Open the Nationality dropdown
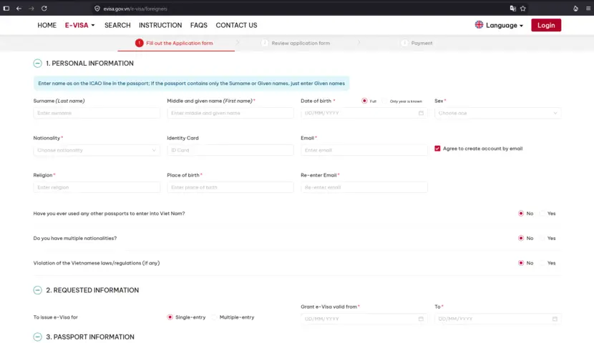This screenshot has width=594, height=343. pos(97,150)
